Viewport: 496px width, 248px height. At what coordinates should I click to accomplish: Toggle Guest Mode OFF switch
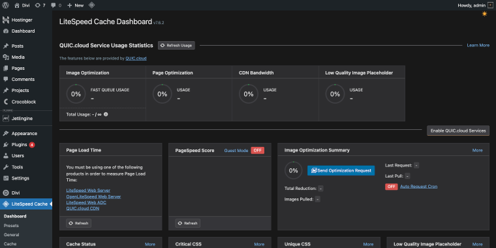point(258,151)
